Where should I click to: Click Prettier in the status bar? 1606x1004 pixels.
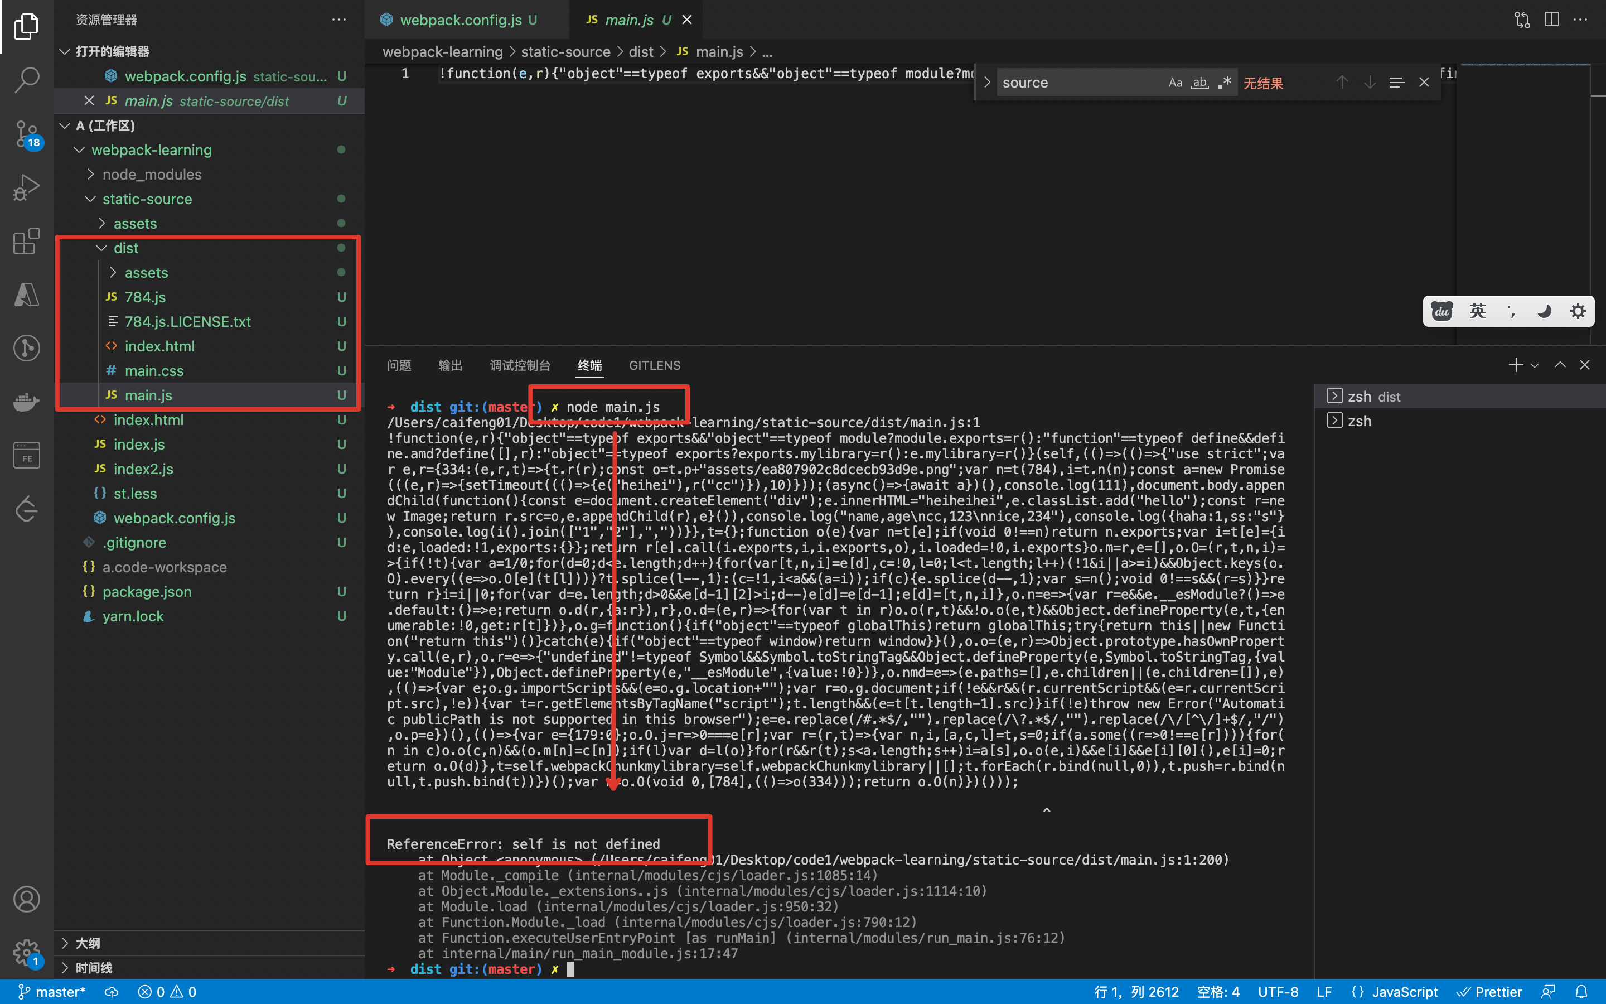pos(1489,991)
